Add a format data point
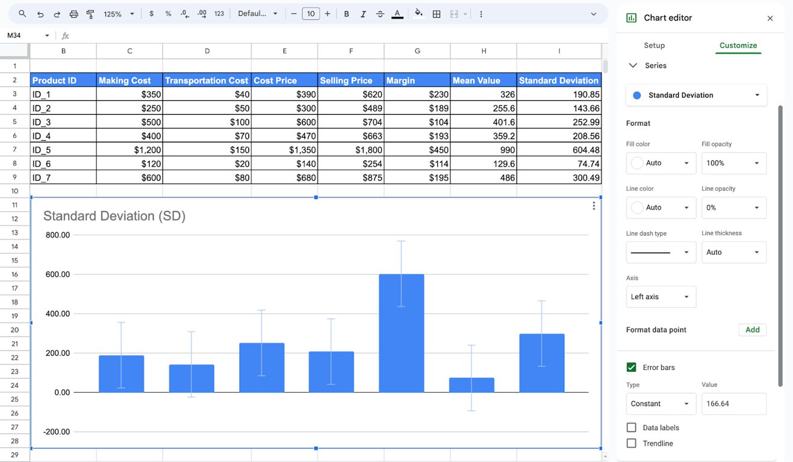The width and height of the screenshot is (793, 462). [x=753, y=330]
